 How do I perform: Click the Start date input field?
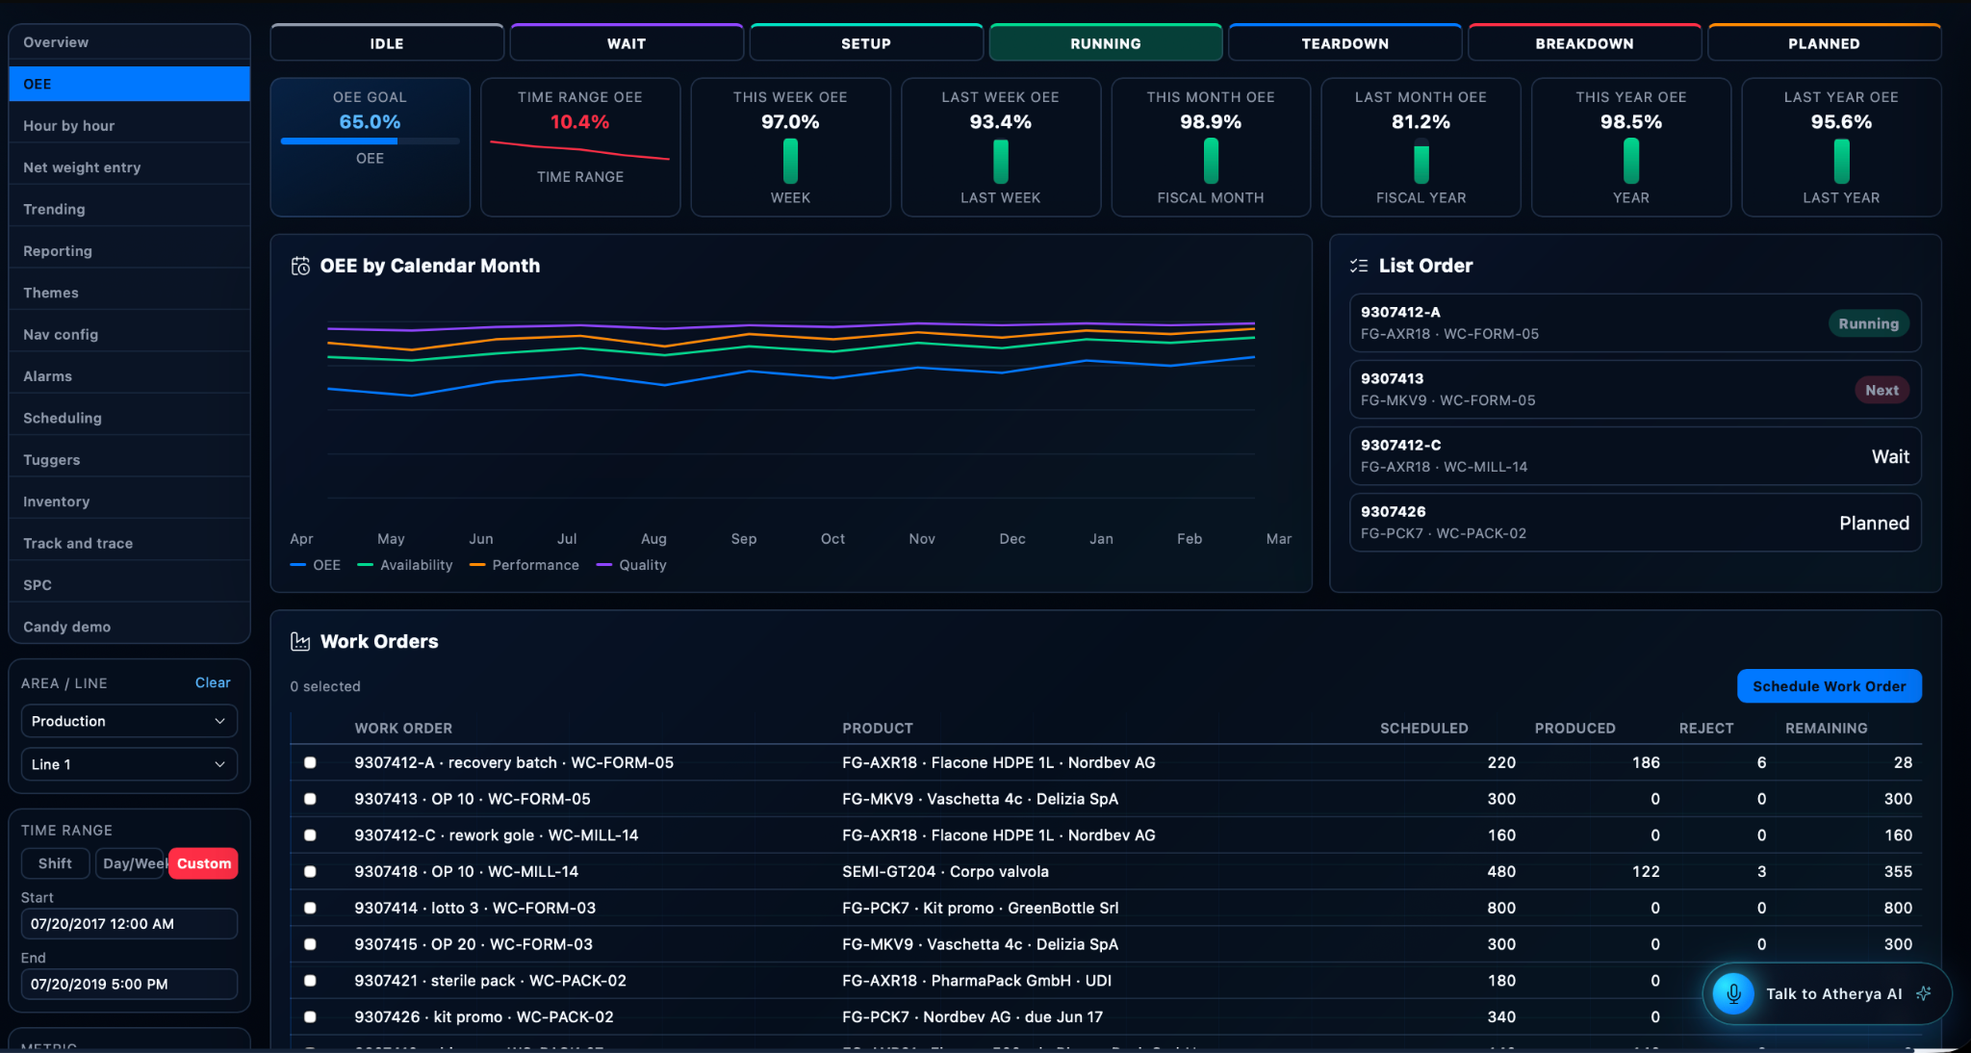pos(129,924)
